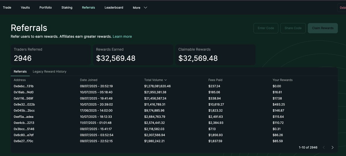
Task: Click fees paid $1,823.32
Action: 215,111
